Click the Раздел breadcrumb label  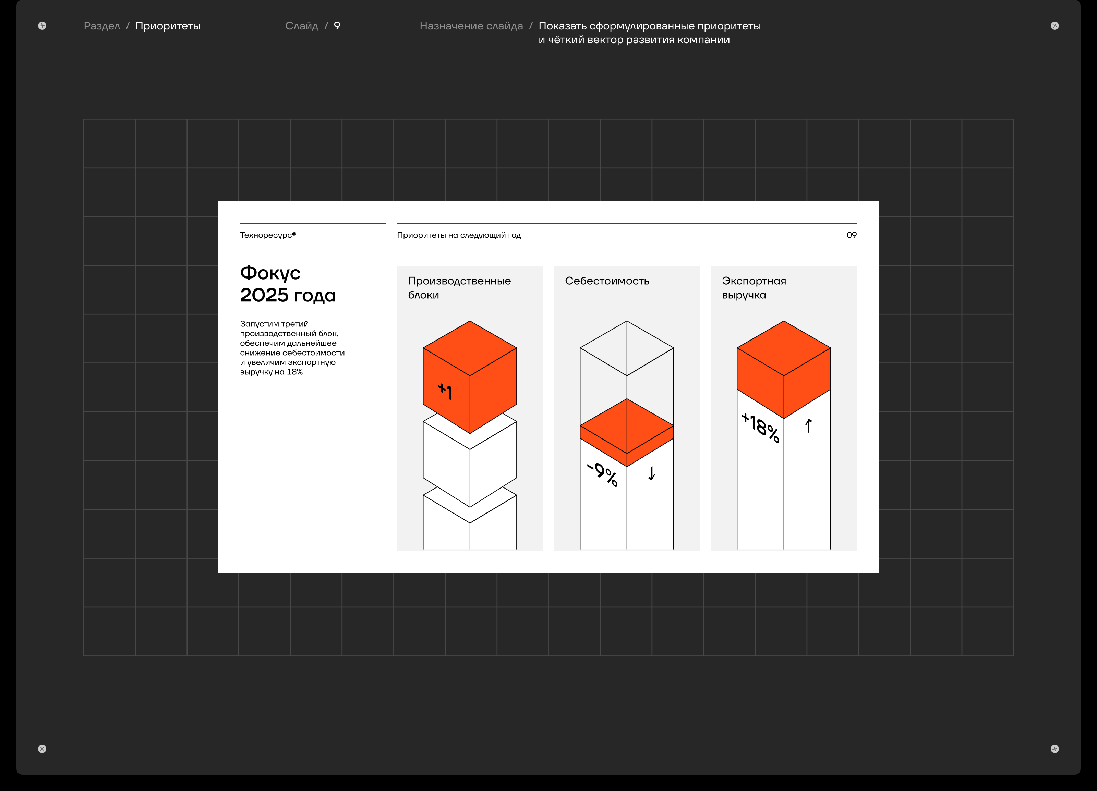[x=101, y=26]
